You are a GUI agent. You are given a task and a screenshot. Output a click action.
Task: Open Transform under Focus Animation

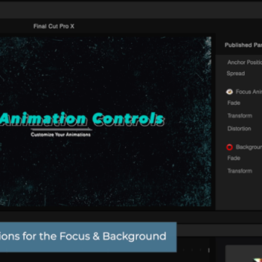coord(239,116)
